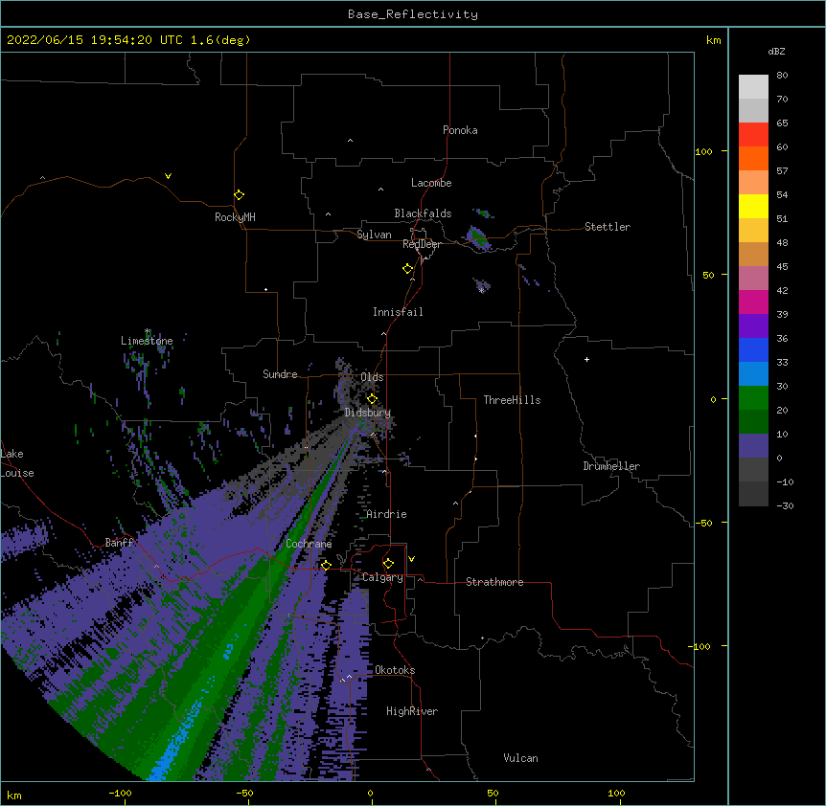This screenshot has width=826, height=806.
Task: Click yellow V marker northwest of RockyMH
Action: [x=168, y=176]
